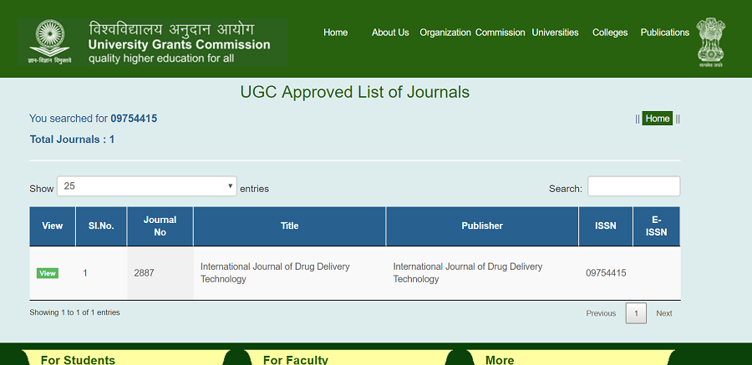Select the publisher cell of journal 2887
Viewport: 752px width, 365px height.
[x=482, y=273]
